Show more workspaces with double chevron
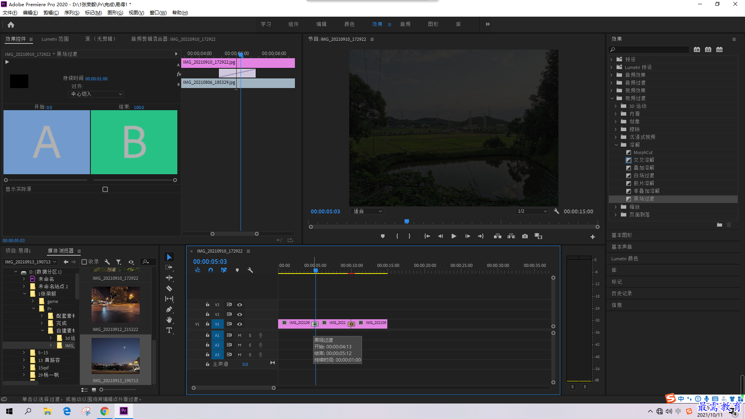 (x=488, y=24)
